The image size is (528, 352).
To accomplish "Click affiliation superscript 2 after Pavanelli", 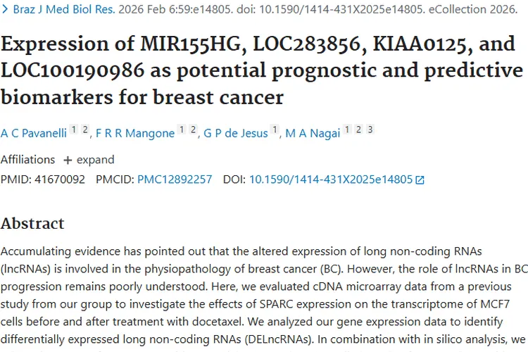I will pyautogui.click(x=85, y=130).
